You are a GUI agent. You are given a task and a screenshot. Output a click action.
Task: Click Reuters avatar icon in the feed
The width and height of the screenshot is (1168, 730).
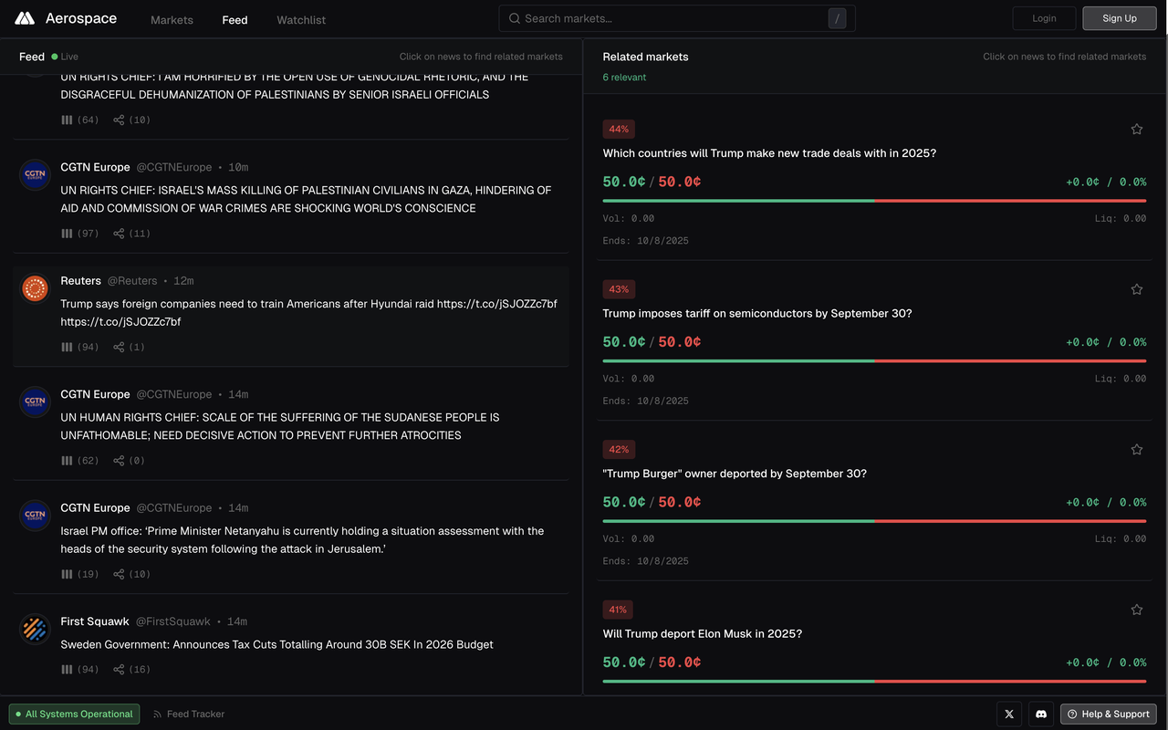[35, 288]
